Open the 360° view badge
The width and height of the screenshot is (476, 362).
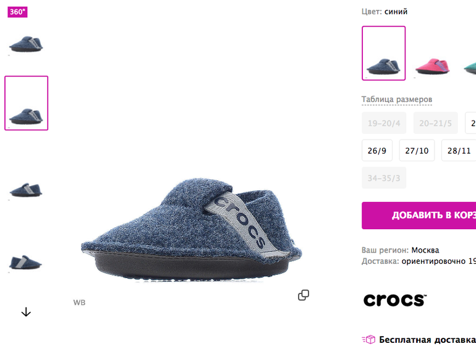(17, 12)
